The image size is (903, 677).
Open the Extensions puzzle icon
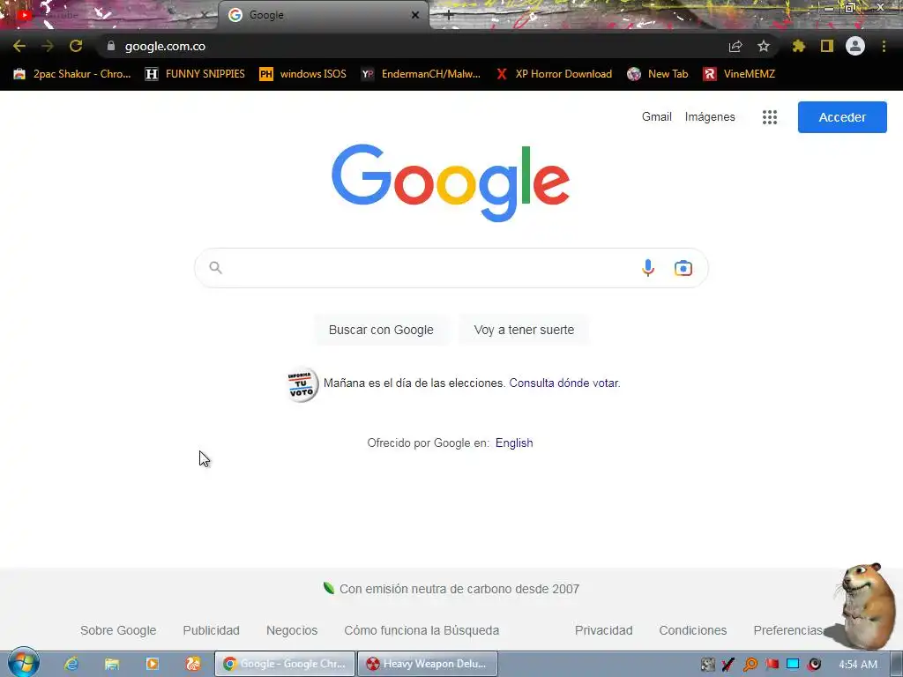click(799, 46)
